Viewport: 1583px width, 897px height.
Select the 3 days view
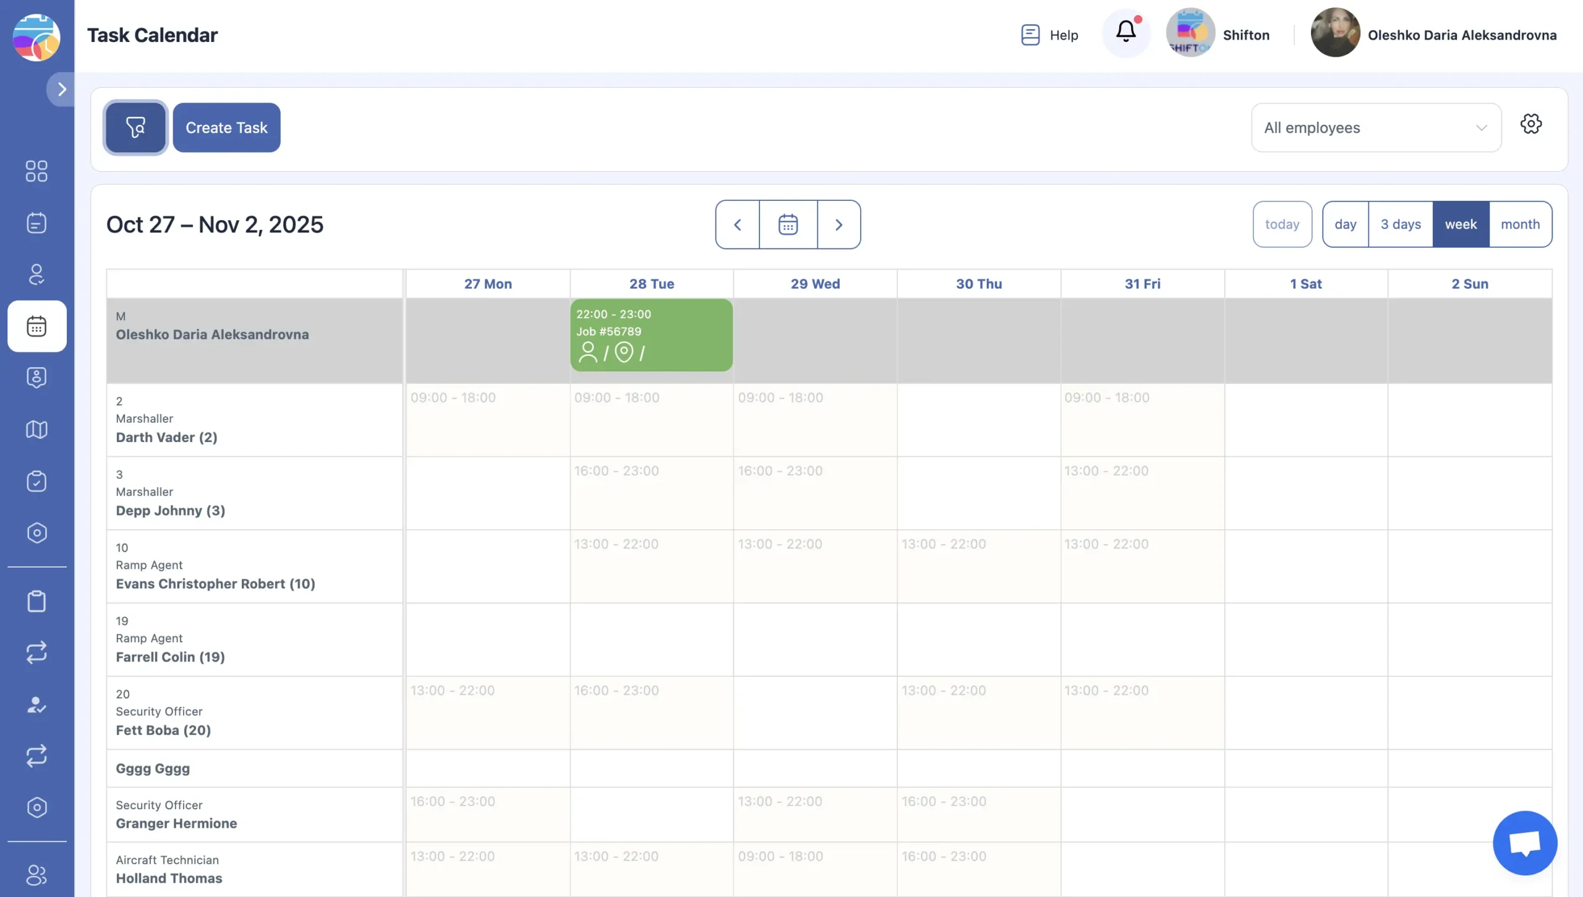tap(1401, 224)
